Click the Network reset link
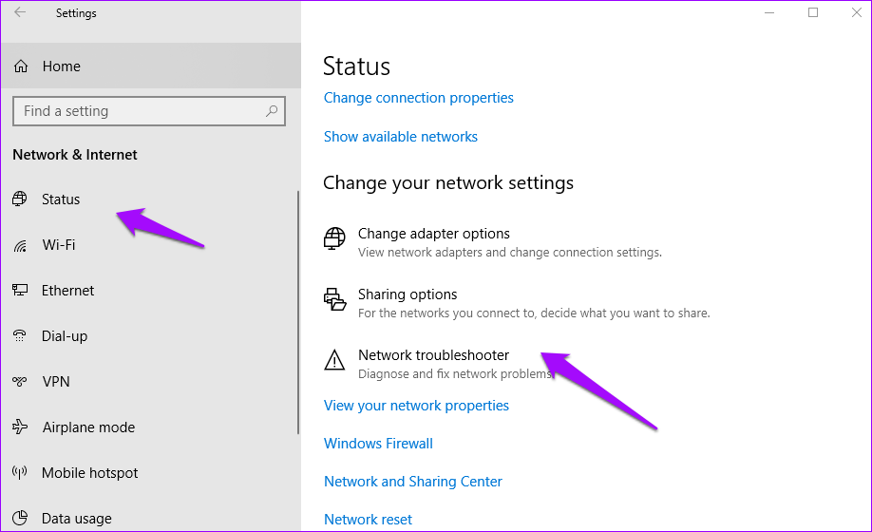Screen dimensions: 872x532 tap(368, 520)
